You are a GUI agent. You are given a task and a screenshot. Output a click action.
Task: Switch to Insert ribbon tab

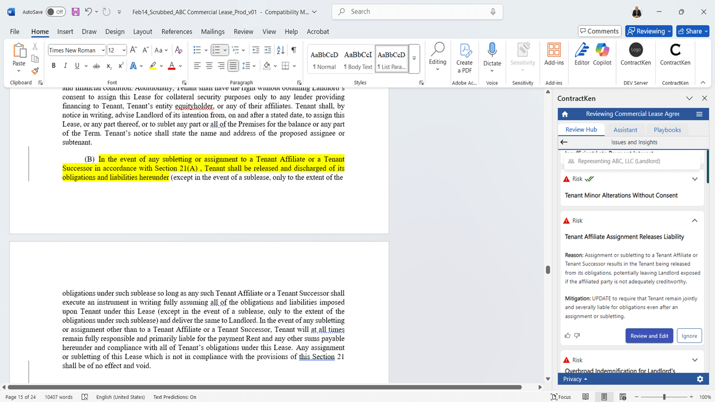[65, 31]
